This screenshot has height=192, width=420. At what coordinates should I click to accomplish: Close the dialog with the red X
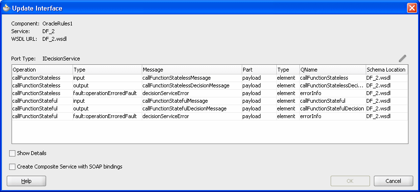(412, 8)
